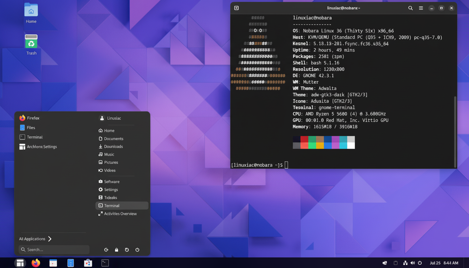Click the Search input field
Screen dimensions: 469x268
click(54, 250)
